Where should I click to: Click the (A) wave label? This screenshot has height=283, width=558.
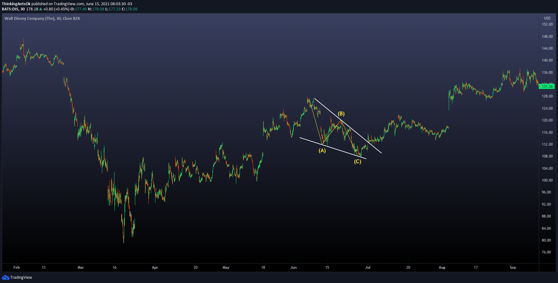click(x=322, y=150)
